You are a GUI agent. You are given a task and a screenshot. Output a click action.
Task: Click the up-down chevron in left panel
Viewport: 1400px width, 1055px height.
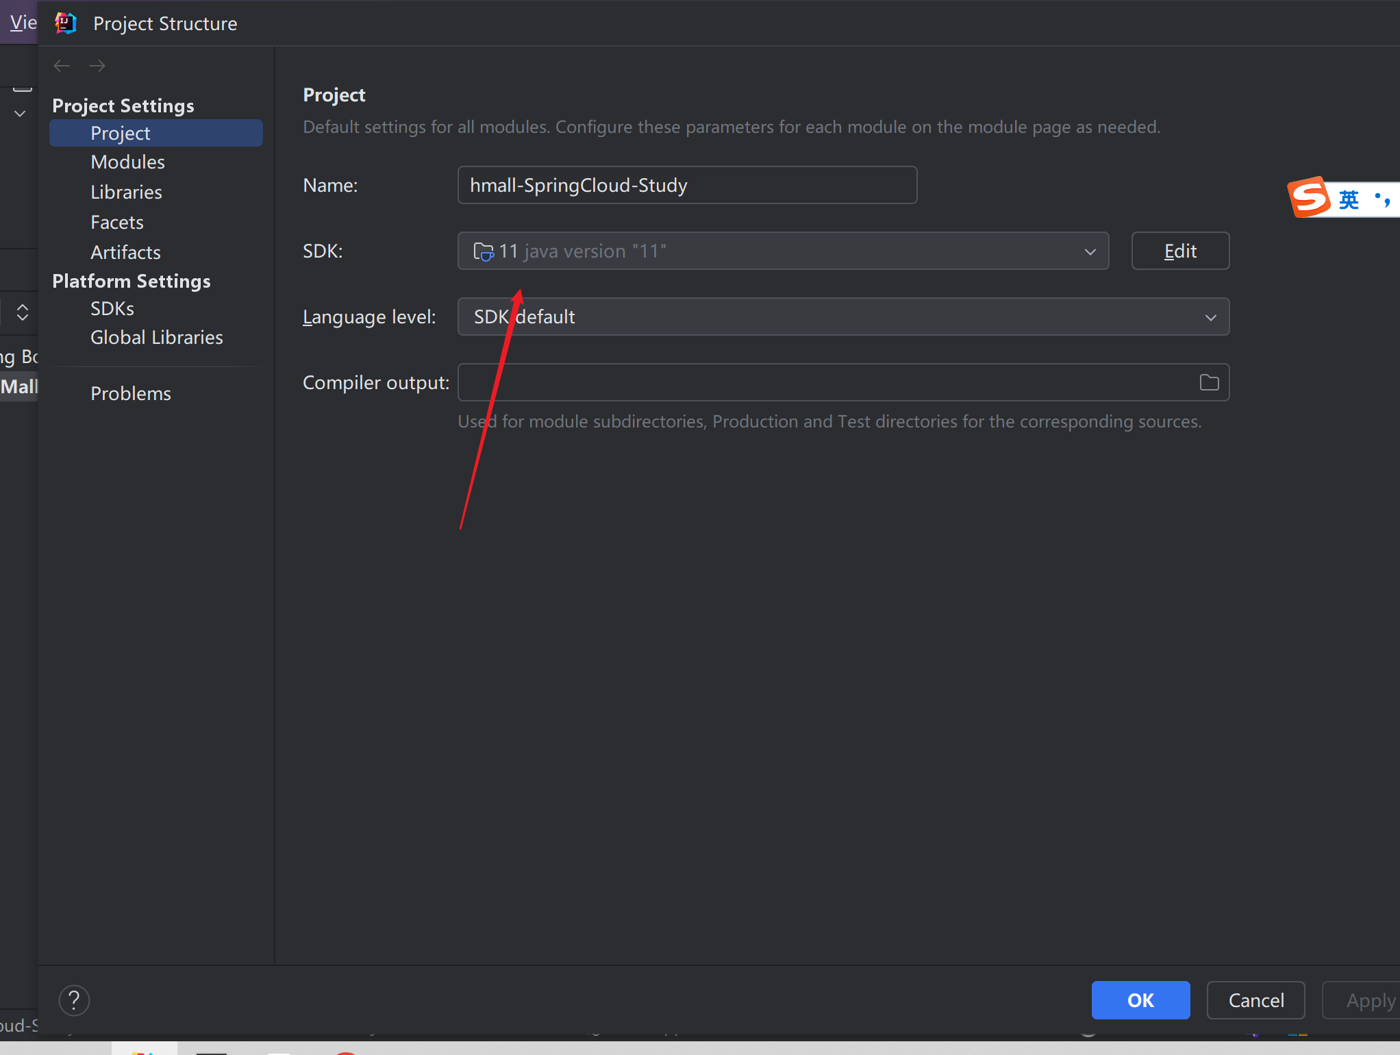[x=23, y=312]
